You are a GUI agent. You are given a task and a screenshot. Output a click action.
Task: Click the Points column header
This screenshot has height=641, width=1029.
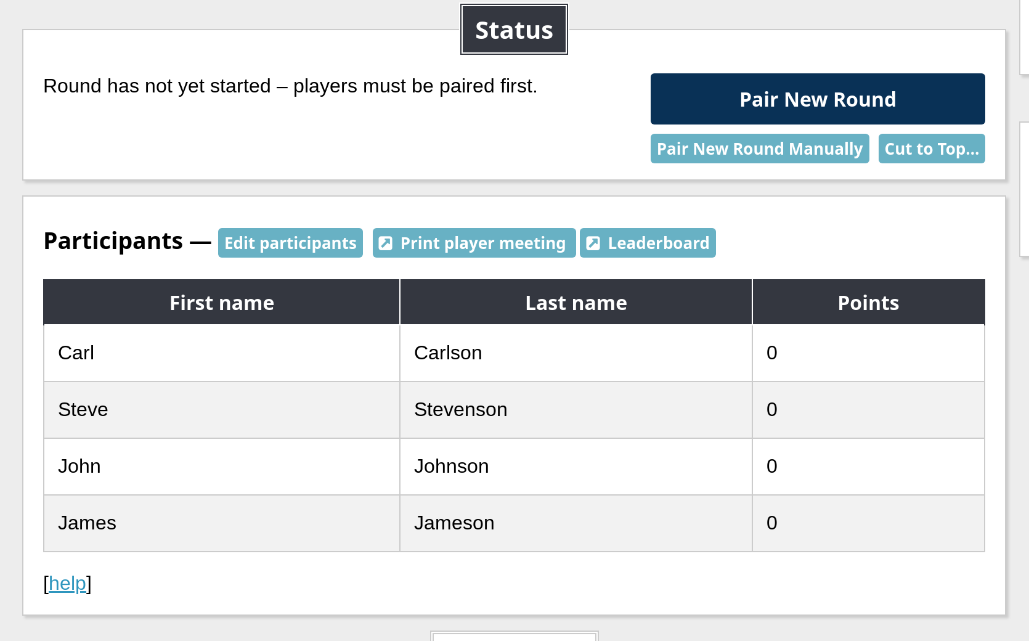pos(868,303)
